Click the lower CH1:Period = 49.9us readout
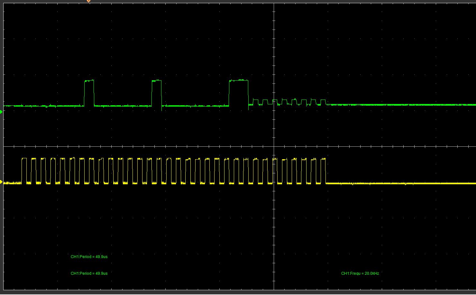The width and height of the screenshot is (476, 295). tap(89, 273)
